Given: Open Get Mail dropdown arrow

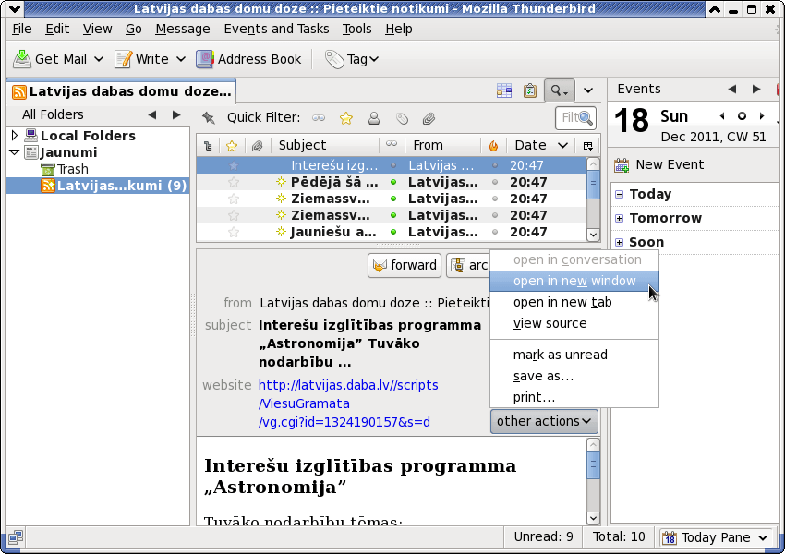Looking at the screenshot, I should tap(99, 59).
